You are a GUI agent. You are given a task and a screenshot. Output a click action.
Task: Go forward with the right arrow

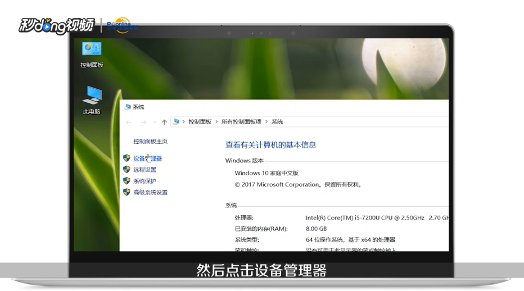pos(143,122)
